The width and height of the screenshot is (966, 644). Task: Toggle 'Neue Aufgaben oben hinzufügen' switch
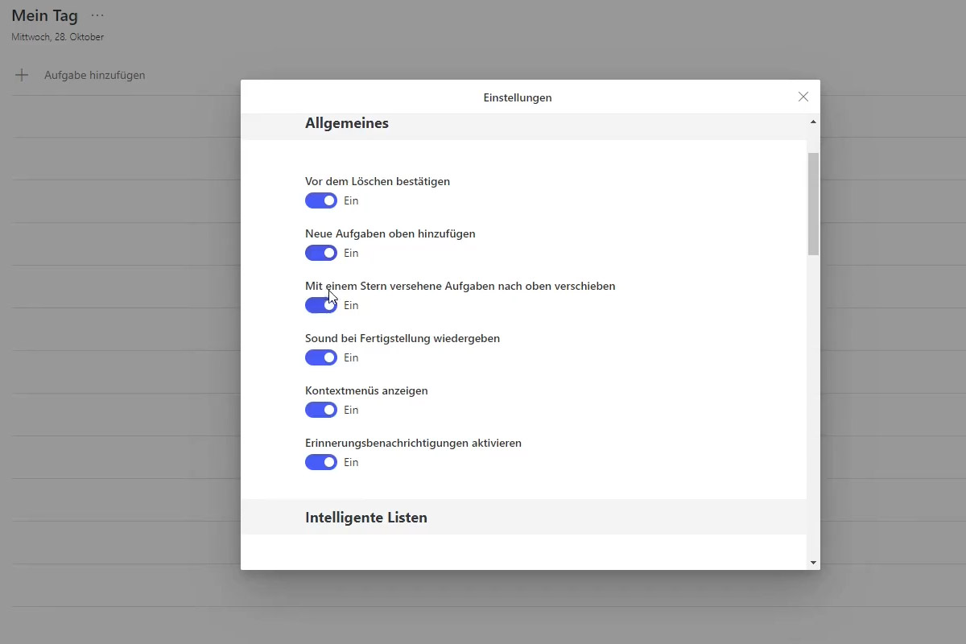click(321, 253)
